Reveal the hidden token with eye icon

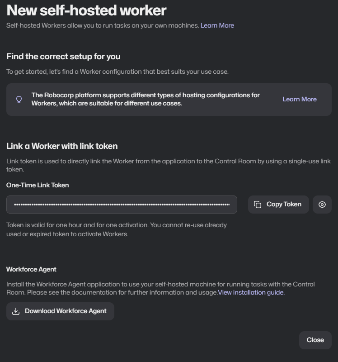322,205
